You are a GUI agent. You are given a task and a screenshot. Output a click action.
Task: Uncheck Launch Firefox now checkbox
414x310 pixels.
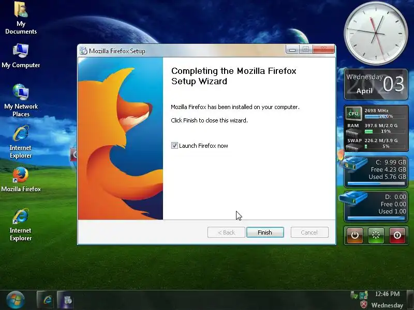tap(174, 146)
